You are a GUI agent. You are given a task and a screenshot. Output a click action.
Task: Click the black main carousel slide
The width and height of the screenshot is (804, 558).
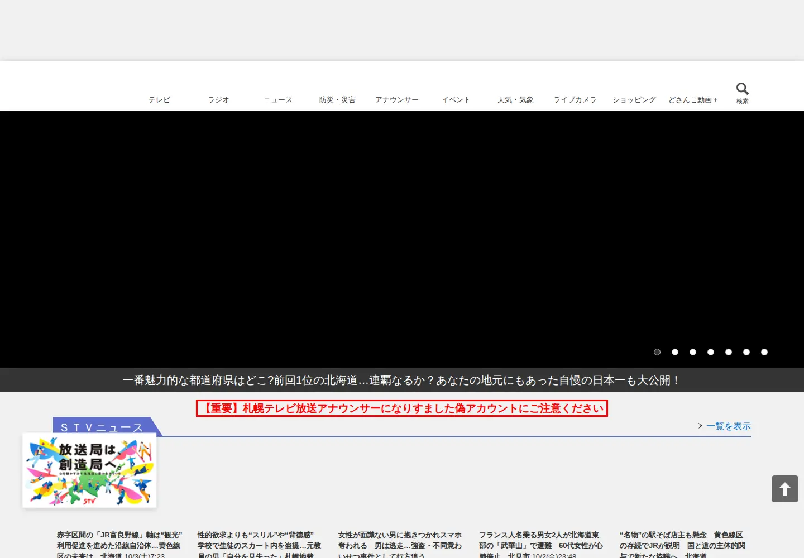402,239
